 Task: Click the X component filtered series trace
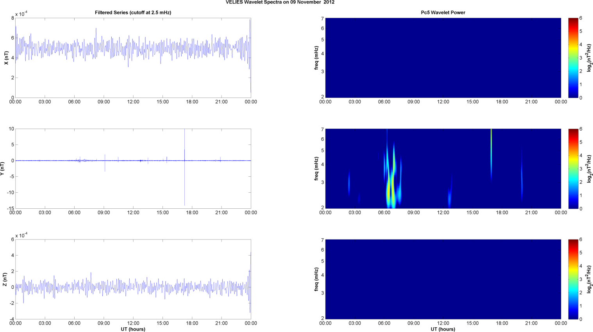point(133,48)
